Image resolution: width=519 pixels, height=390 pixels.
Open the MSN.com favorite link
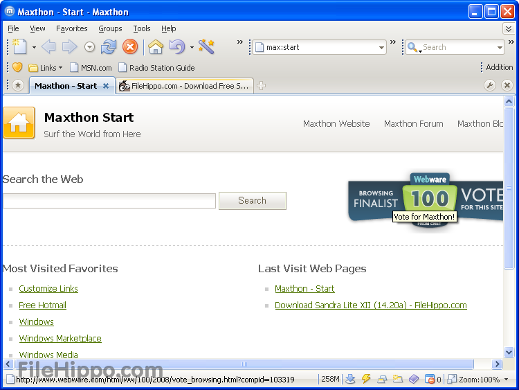91,68
